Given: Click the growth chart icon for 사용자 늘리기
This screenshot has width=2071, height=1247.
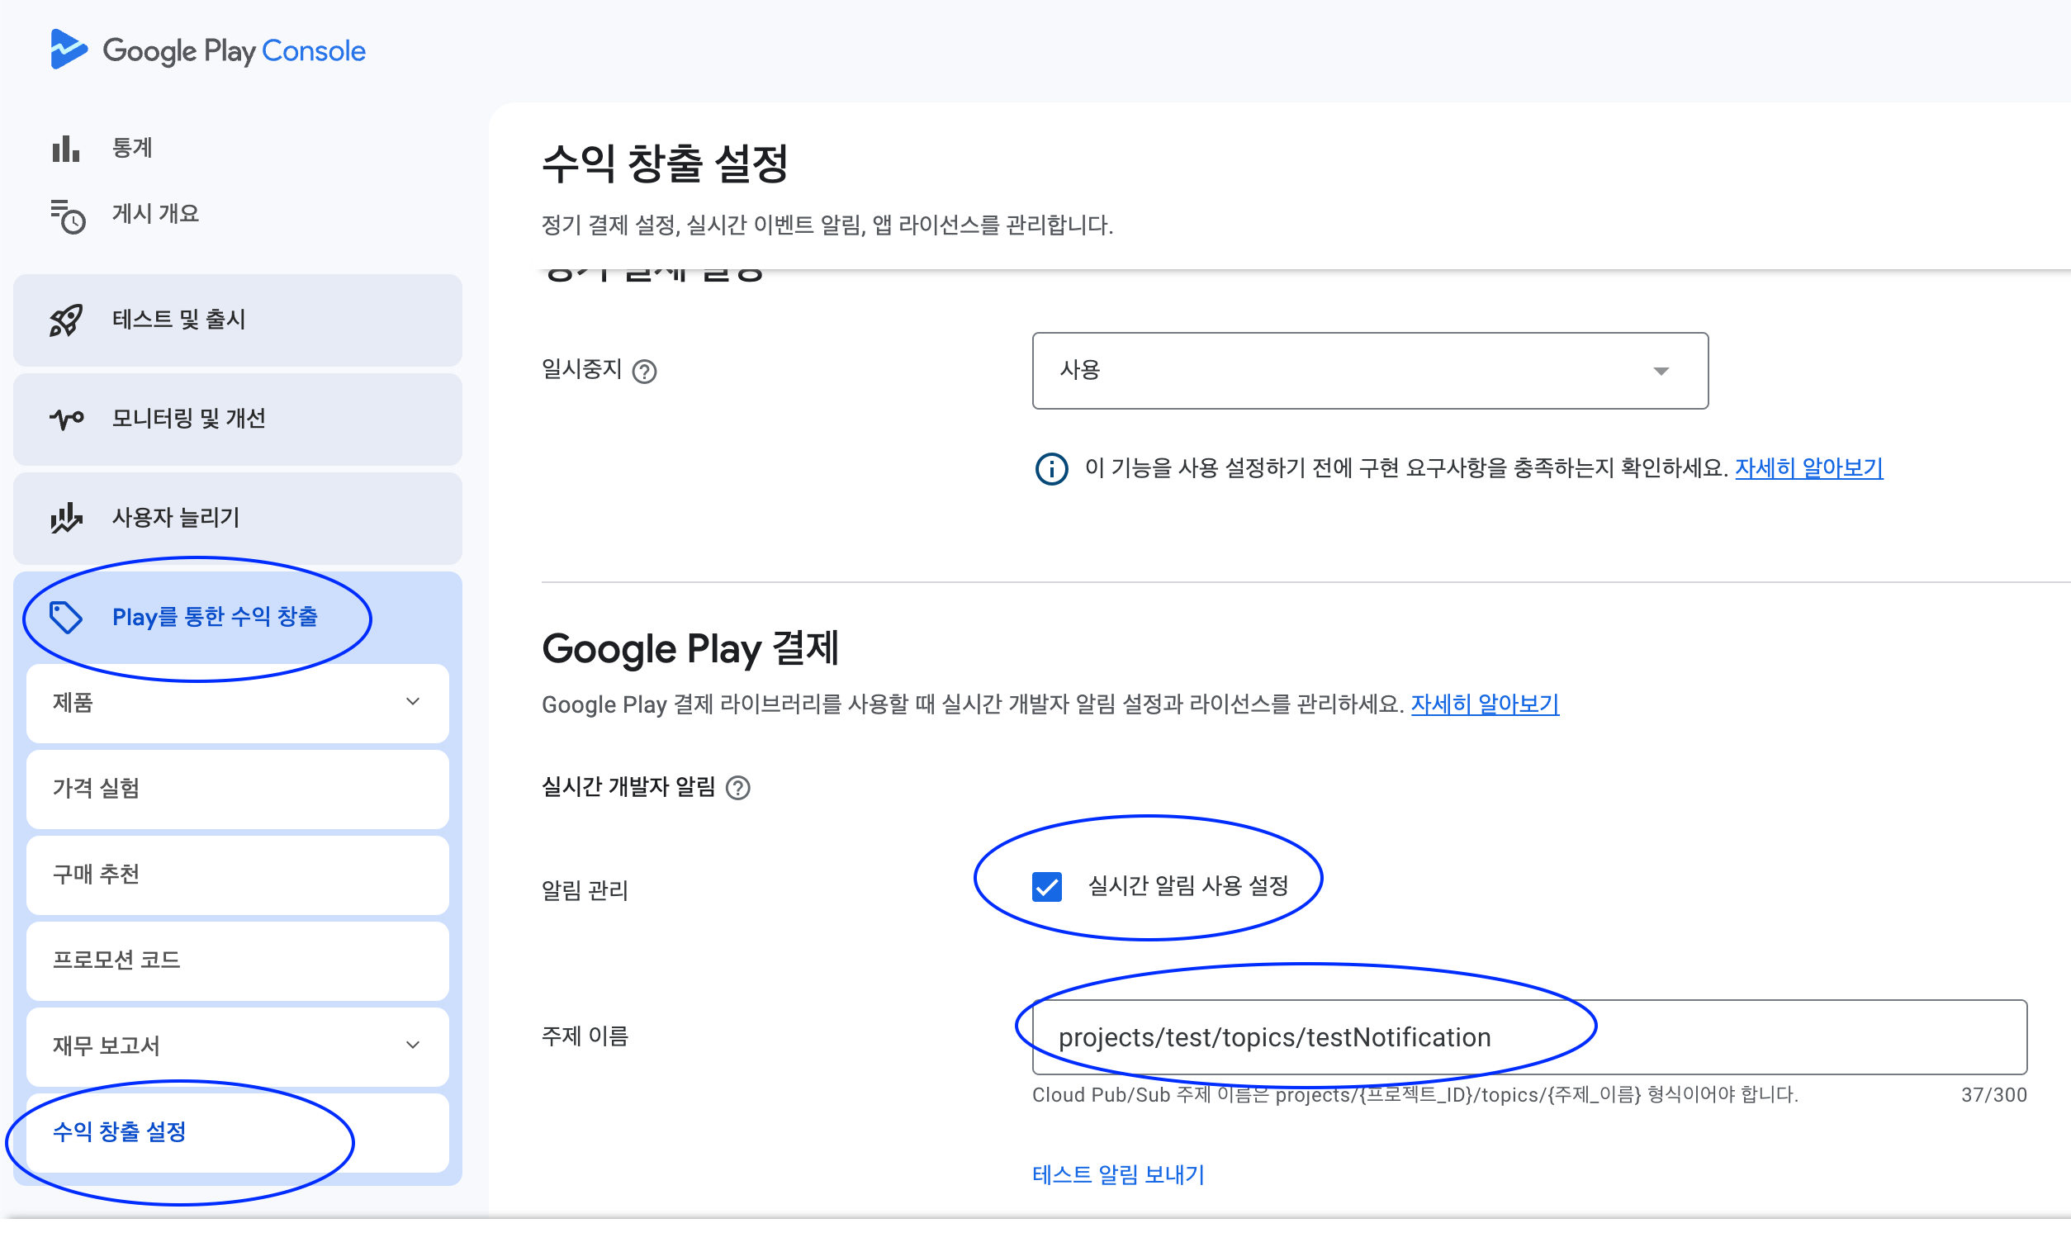Looking at the screenshot, I should point(65,518).
